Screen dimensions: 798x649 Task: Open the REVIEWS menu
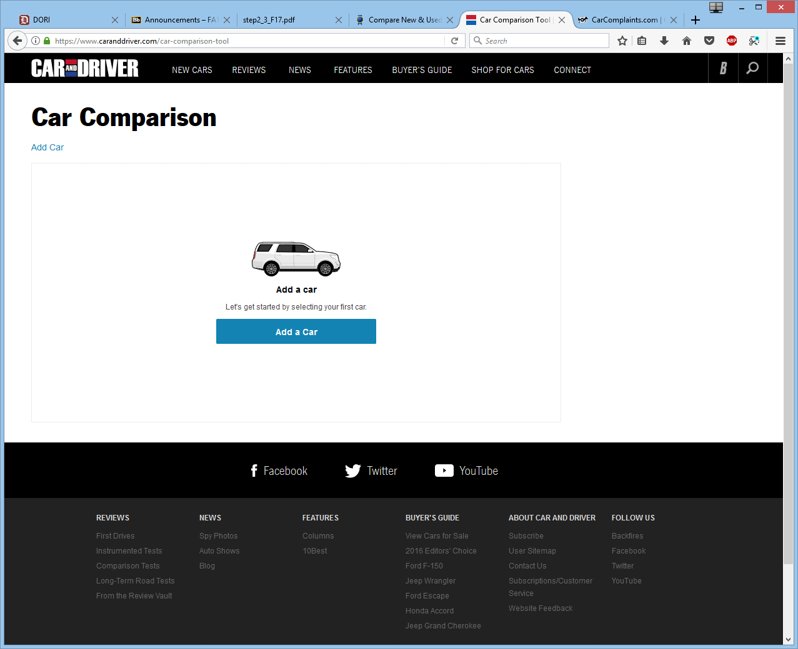coord(249,70)
